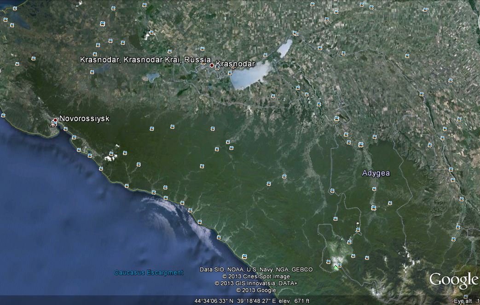
Task: Click the longitude reading 39°18'48.27" E
Action: click(x=256, y=301)
